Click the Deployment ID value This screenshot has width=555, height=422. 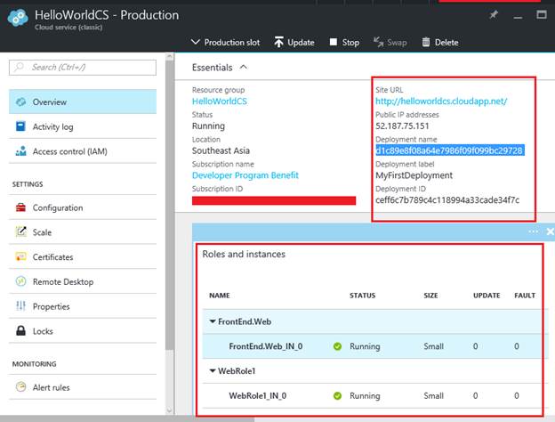pos(447,200)
